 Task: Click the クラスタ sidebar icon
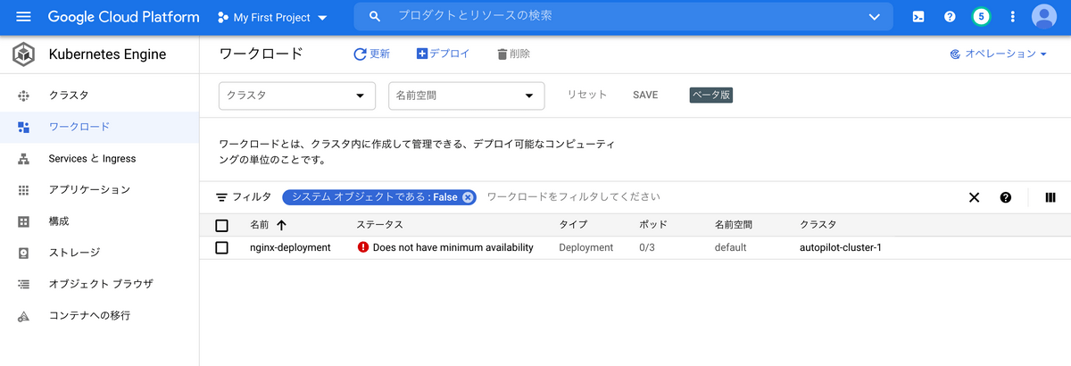(24, 96)
